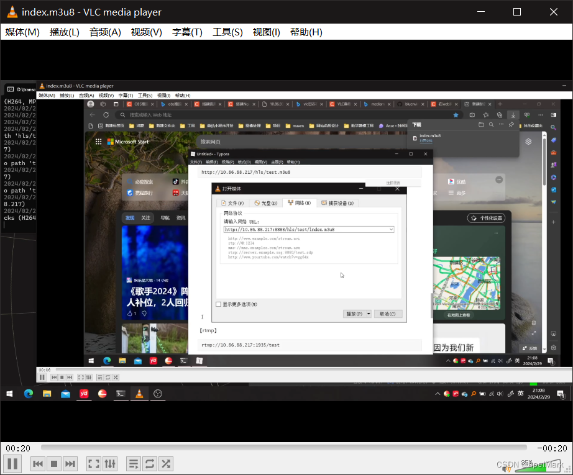This screenshot has height=475, width=573.
Task: Expand hidden tray icons chevron near 2024/2/29 21:08
Action: tap(438, 394)
